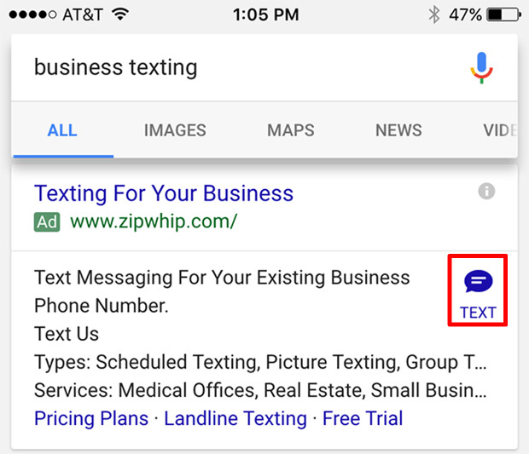529x454 pixels.
Task: Tap the green Ad badge
Action: pos(47,222)
